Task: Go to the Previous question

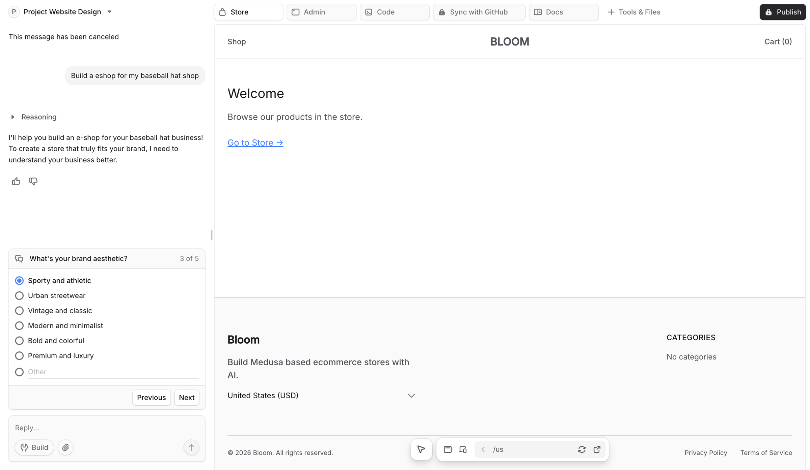Action: pos(152,397)
